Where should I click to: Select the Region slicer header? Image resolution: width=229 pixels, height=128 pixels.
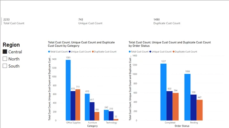(11, 45)
